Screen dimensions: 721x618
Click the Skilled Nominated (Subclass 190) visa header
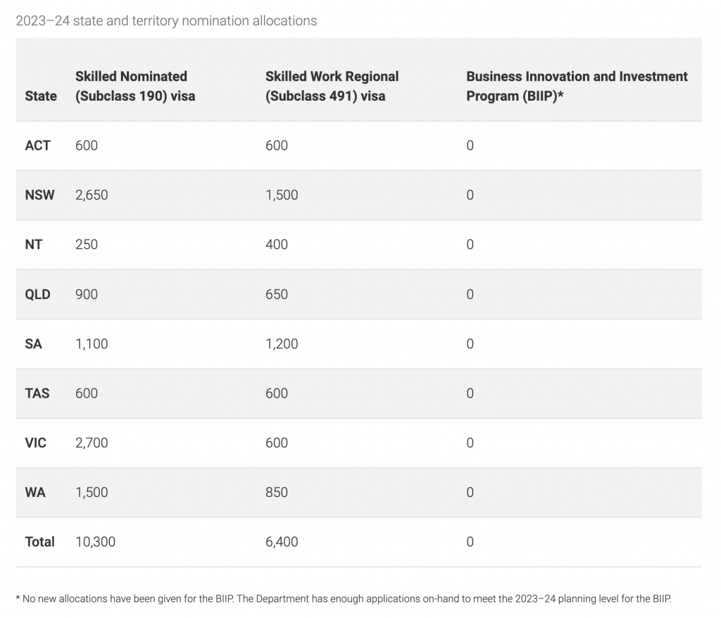tap(135, 86)
